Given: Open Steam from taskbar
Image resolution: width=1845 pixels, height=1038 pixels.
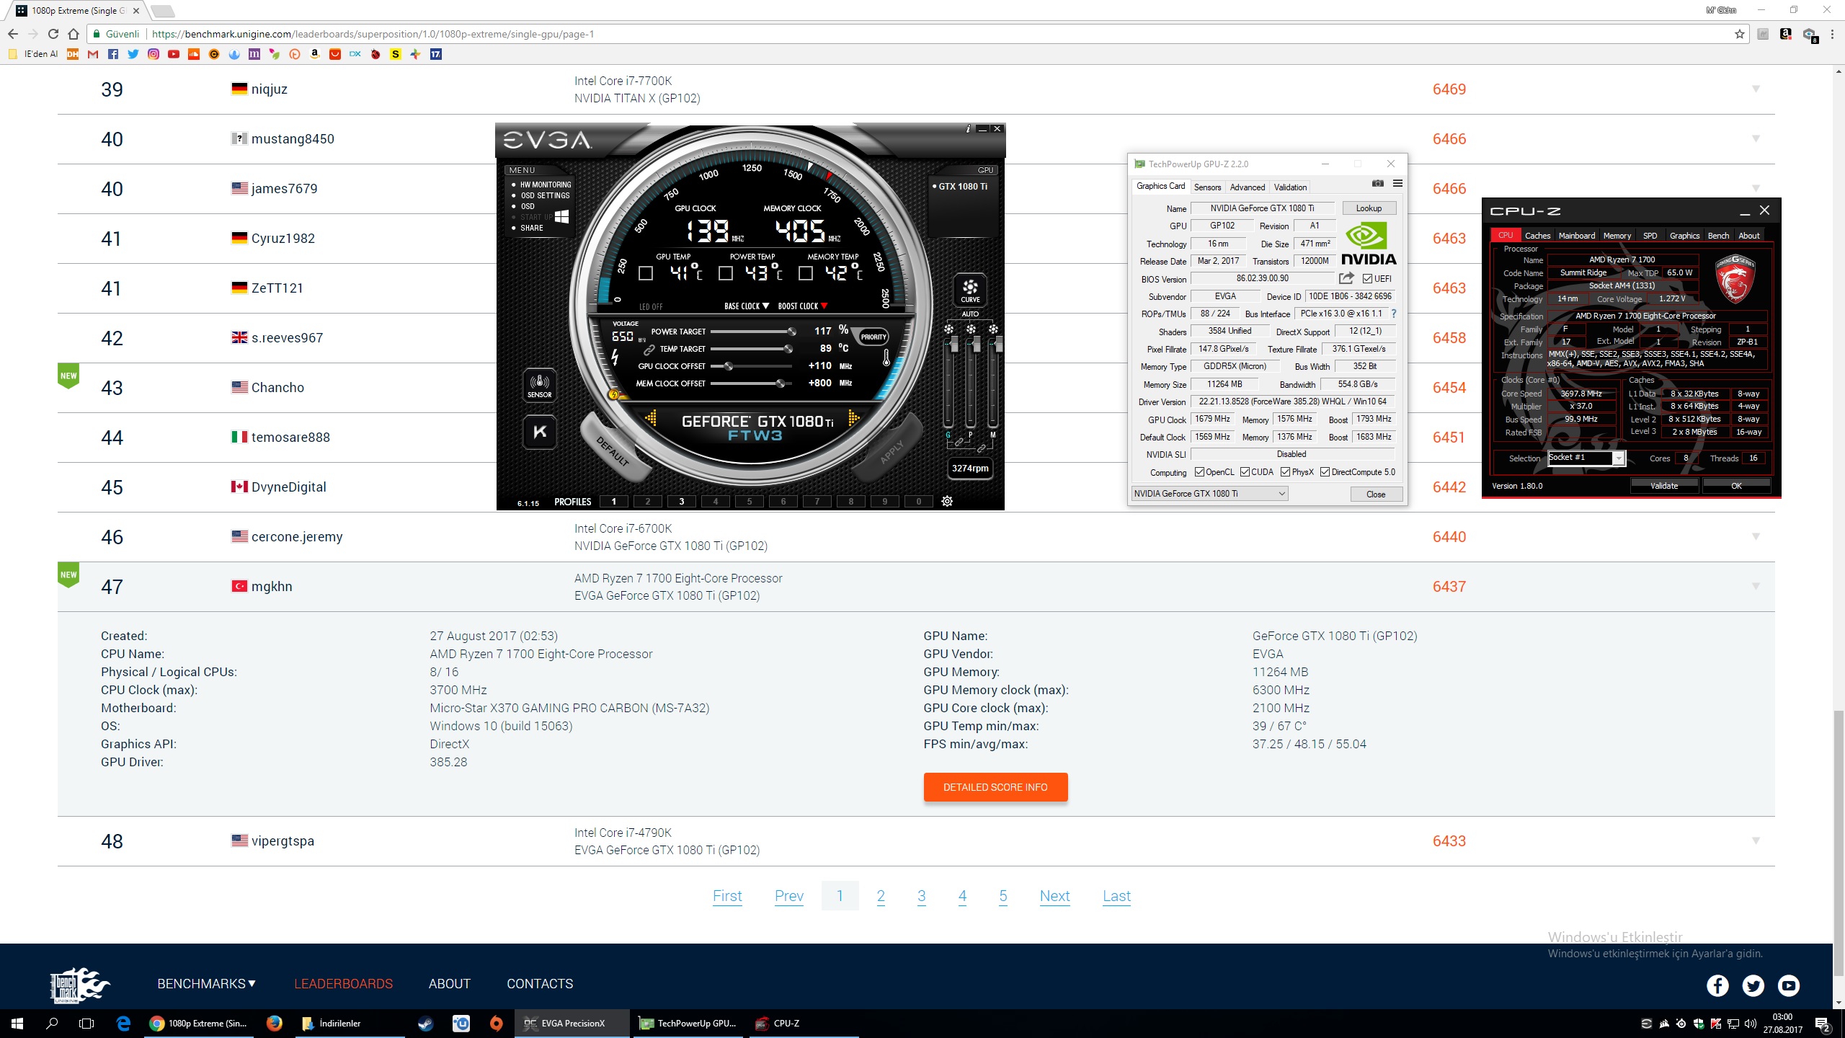Looking at the screenshot, I should pyautogui.click(x=425, y=1023).
